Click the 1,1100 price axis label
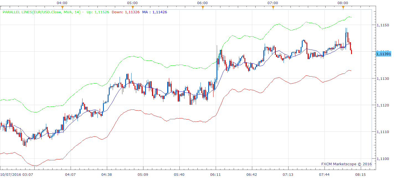394x178 pixels. (x=383, y=159)
